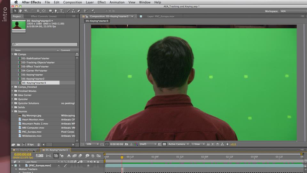The height and width of the screenshot is (173, 307).
Task: Open the Effect menu
Action: [x=101, y=2]
